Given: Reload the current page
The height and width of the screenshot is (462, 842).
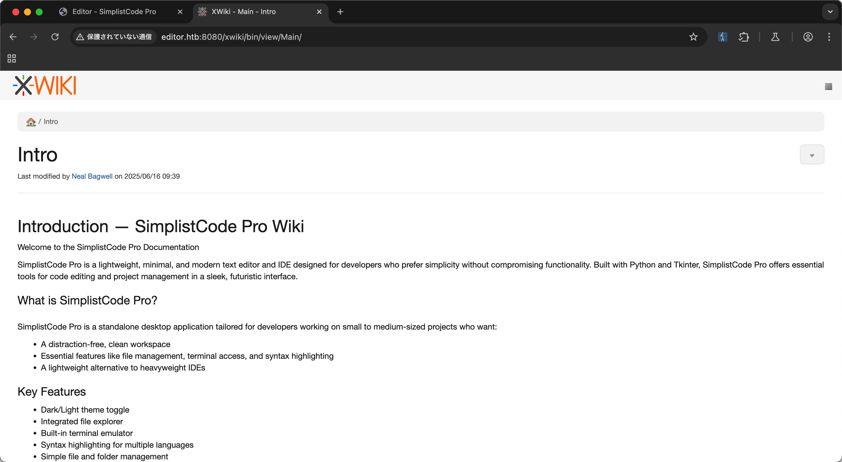Looking at the screenshot, I should coord(55,37).
